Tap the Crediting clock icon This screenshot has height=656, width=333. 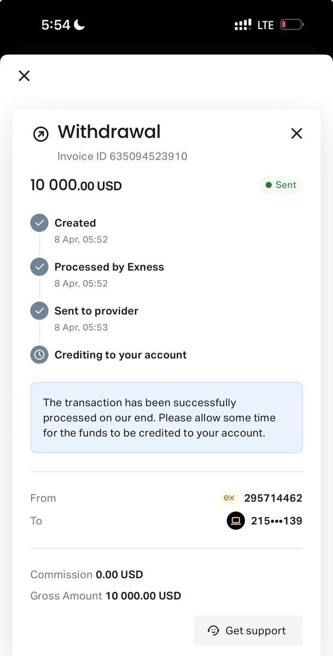point(39,355)
